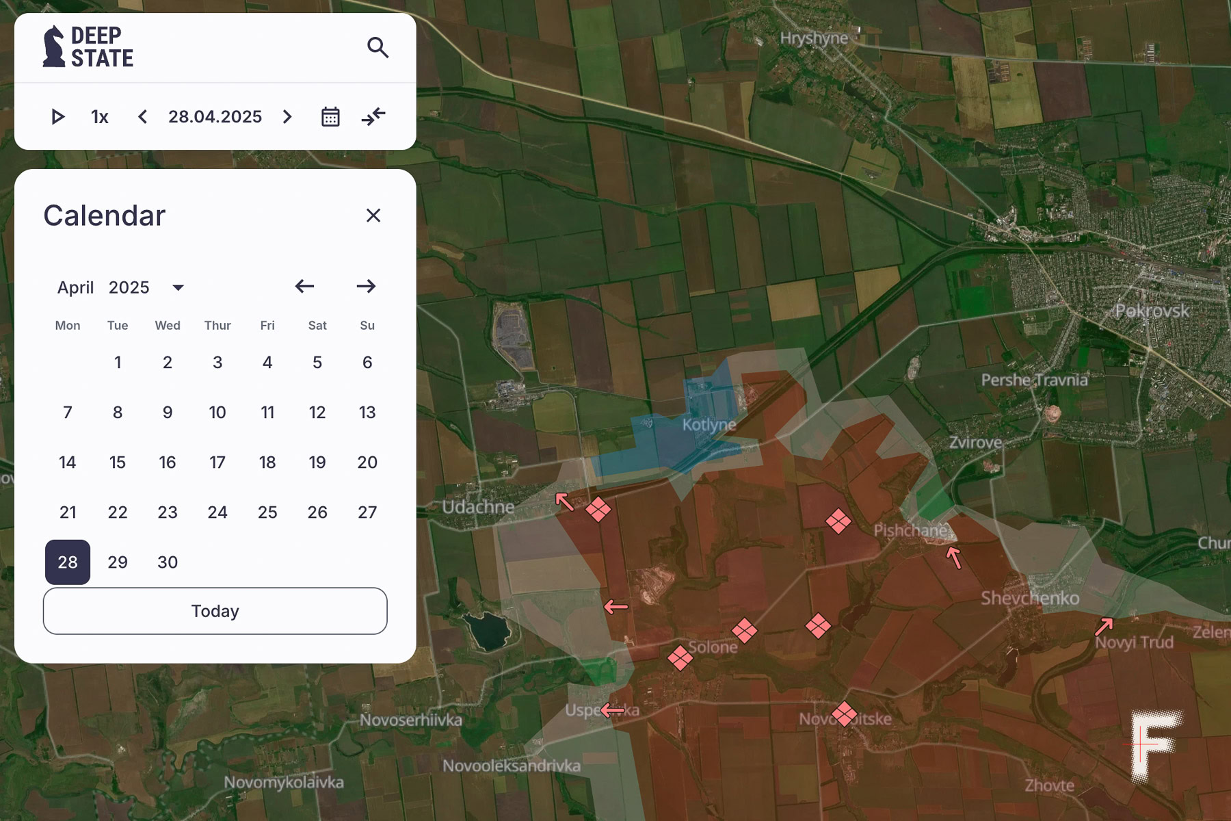The width and height of the screenshot is (1231, 821).
Task: Go to next date with right chevron
Action: (x=287, y=117)
